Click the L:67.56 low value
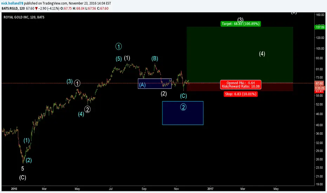This screenshot has width=327, height=193. [91, 8]
